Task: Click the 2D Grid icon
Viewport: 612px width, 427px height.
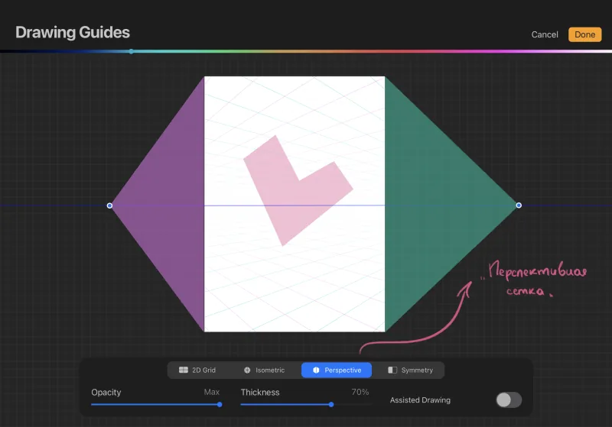Action: coord(184,370)
